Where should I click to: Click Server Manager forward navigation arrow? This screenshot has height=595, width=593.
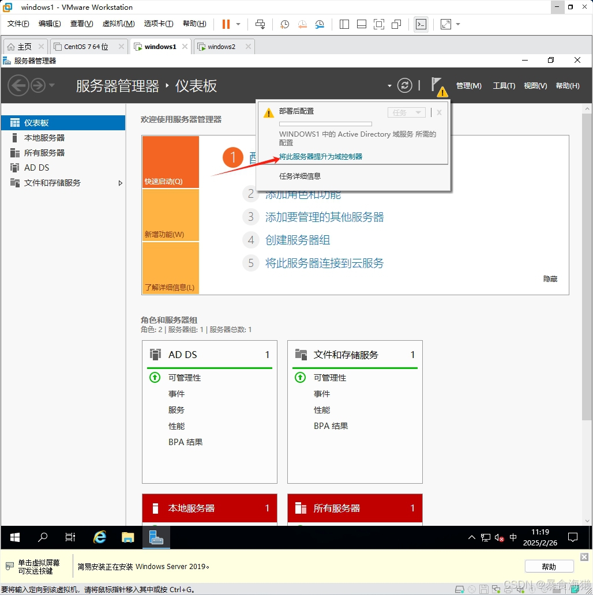click(38, 85)
